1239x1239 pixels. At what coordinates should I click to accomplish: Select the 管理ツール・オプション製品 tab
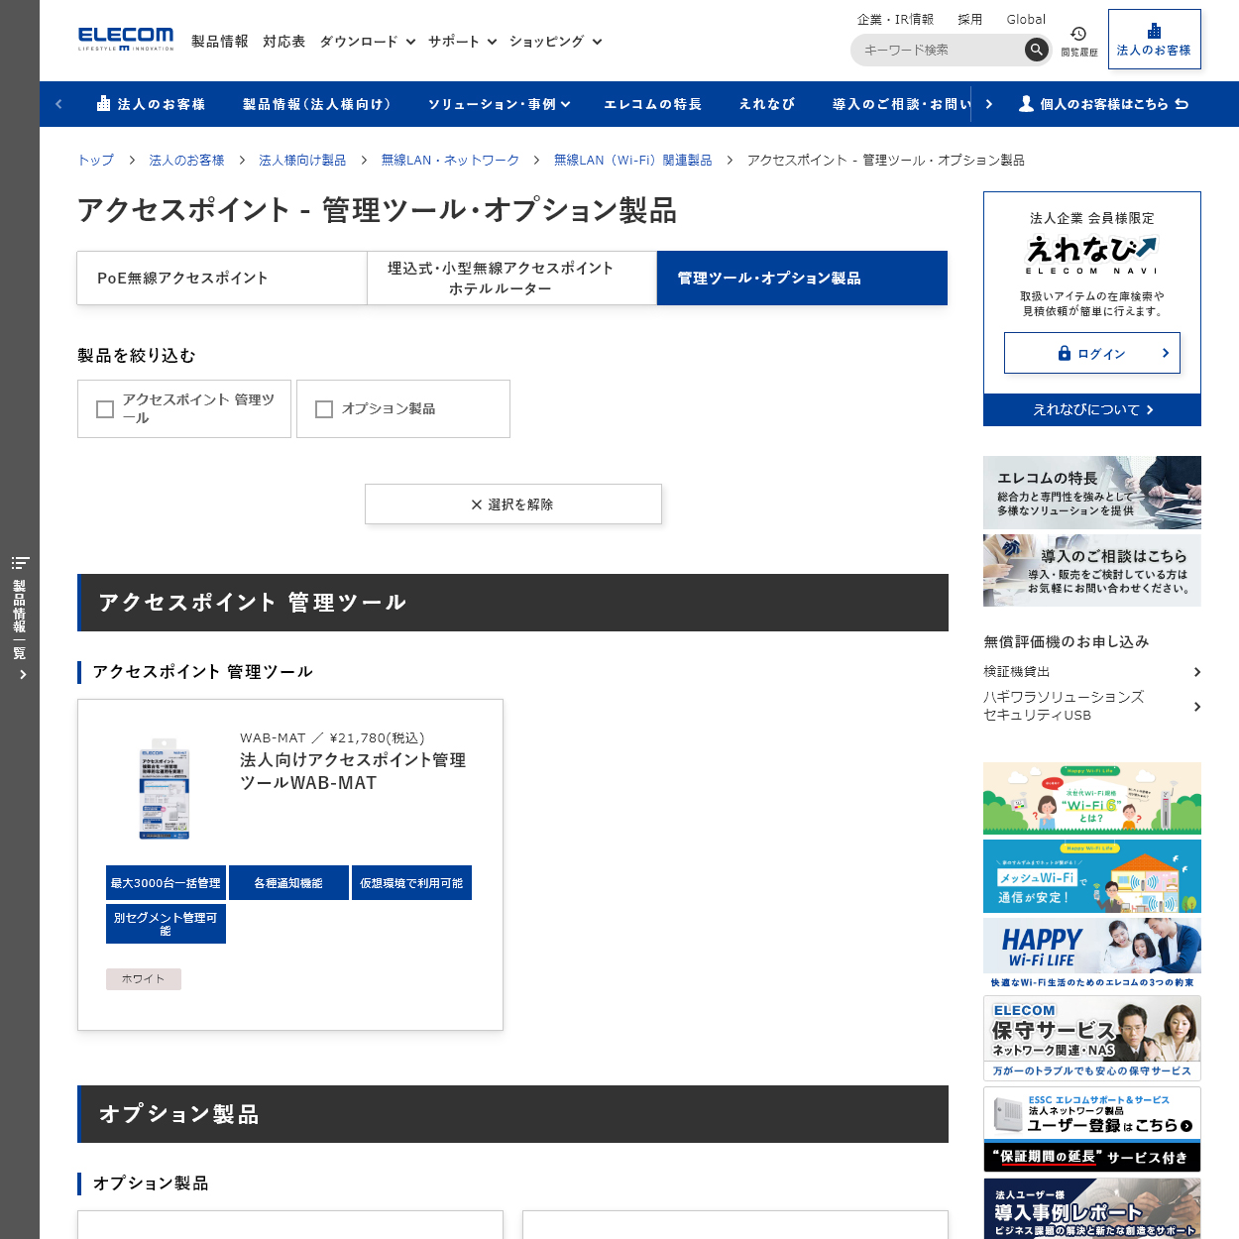[x=802, y=278]
